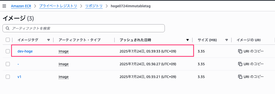
Task: Tick the v1 image checkbox
Action: (x=8, y=77)
